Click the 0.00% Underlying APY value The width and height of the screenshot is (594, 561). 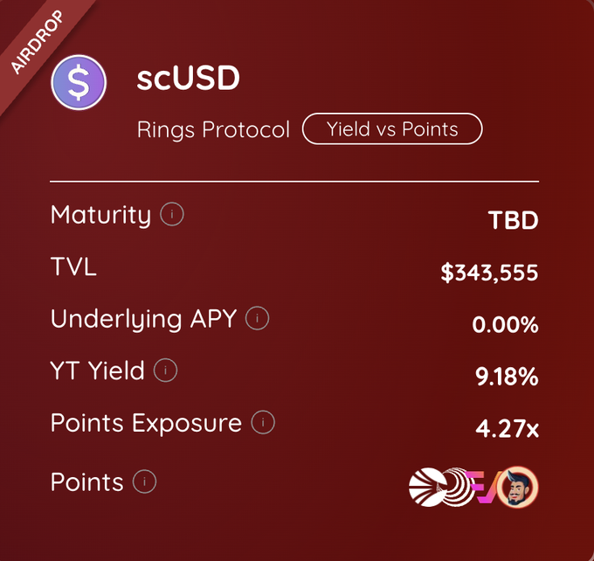(x=505, y=325)
